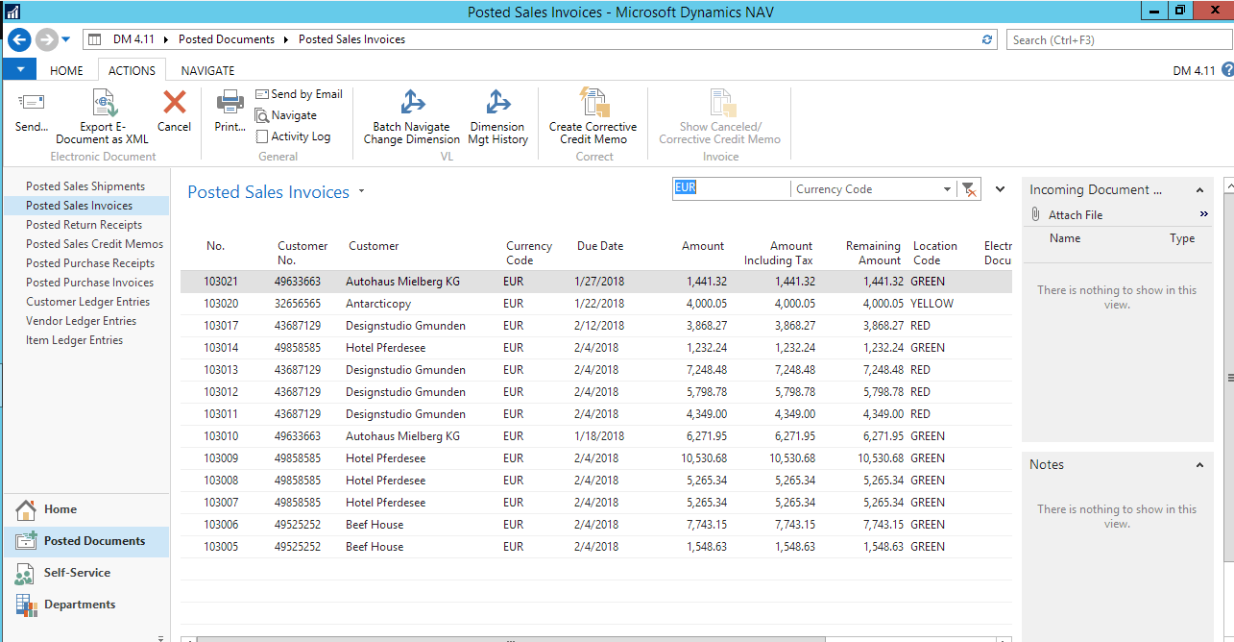This screenshot has height=642, width=1234.
Task: Click Export E-Document as XML icon
Action: (103, 103)
